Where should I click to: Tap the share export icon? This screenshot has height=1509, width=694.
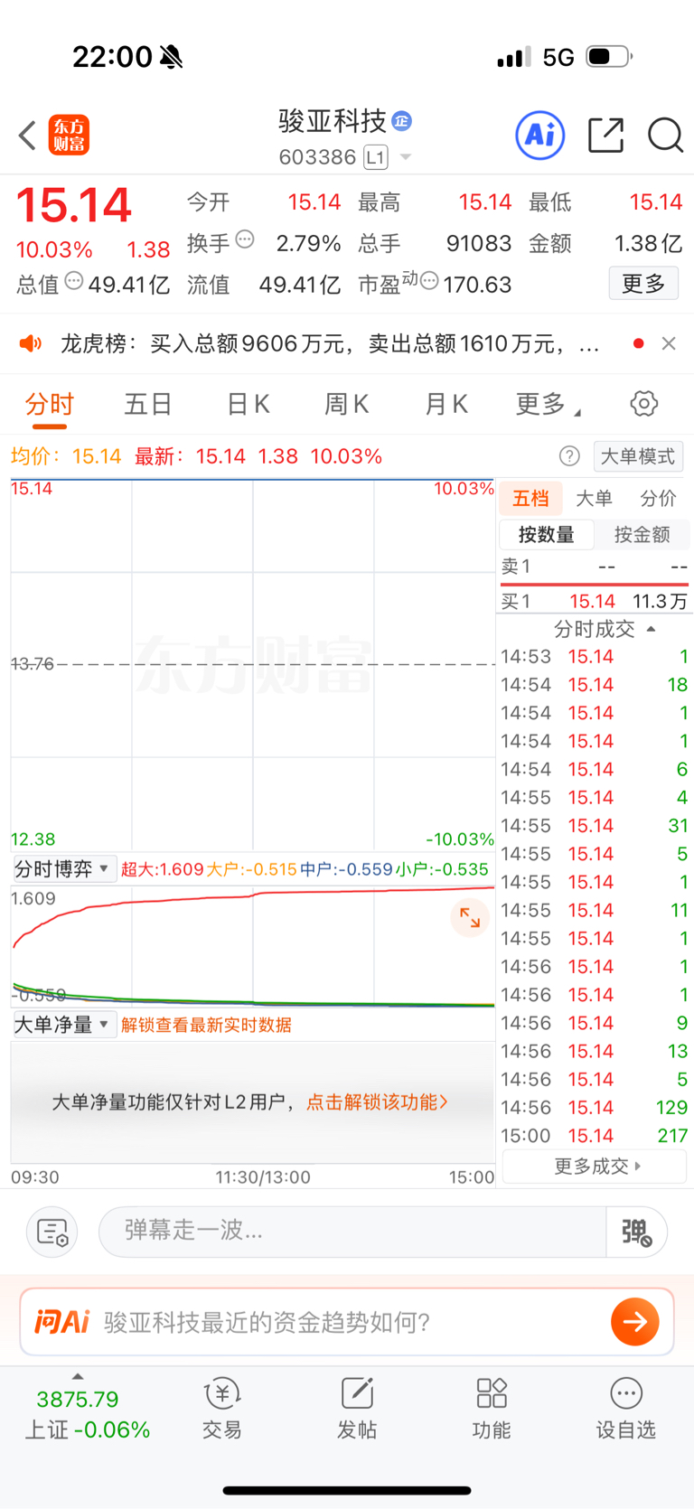click(x=605, y=136)
